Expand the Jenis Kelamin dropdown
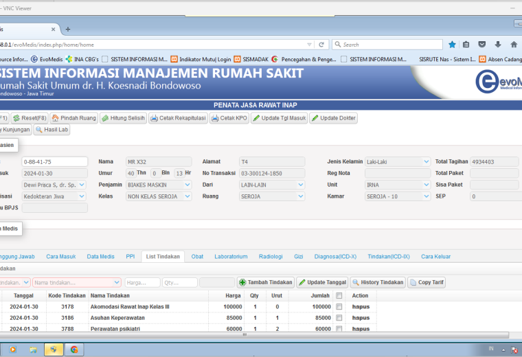Screen dimensions: 522x357 pos(426,162)
